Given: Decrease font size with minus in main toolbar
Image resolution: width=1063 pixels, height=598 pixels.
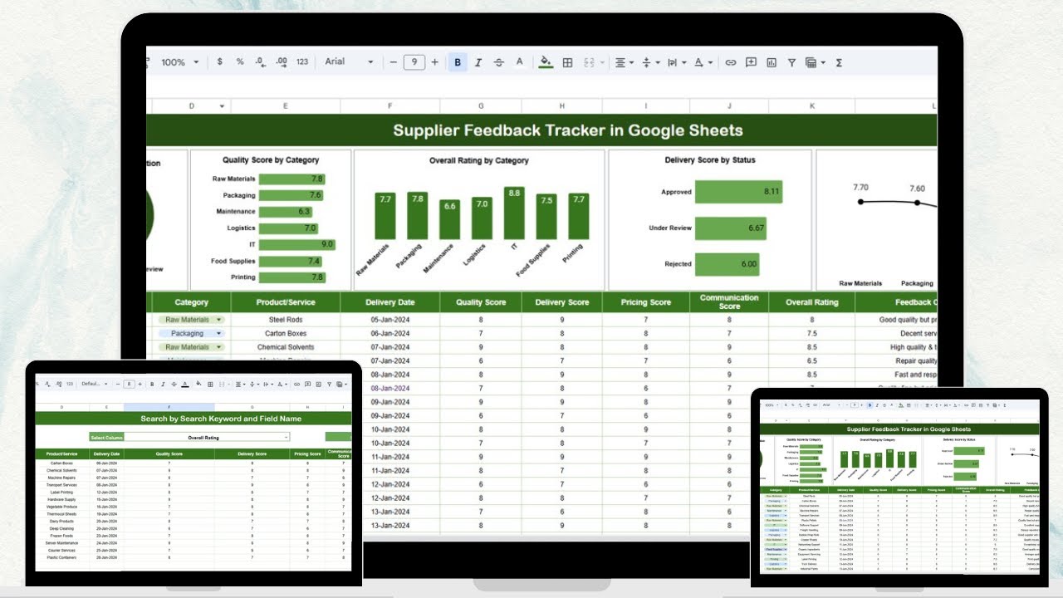Looking at the screenshot, I should point(393,62).
